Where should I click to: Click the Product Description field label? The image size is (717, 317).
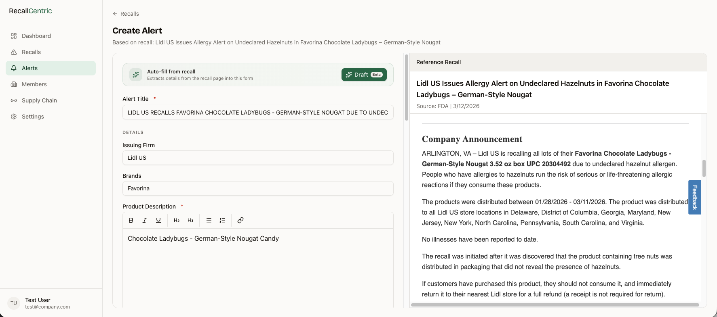click(149, 206)
